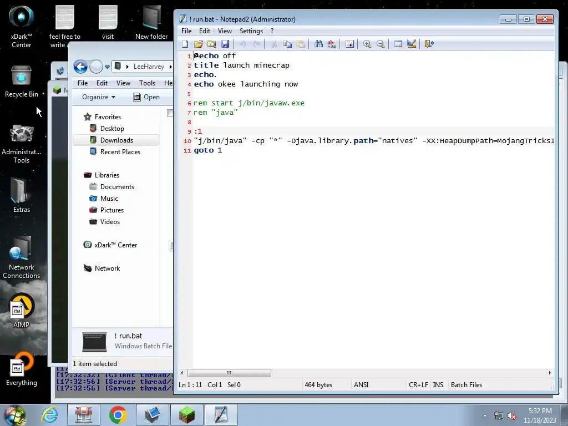This screenshot has height=426, width=568.
Task: Zoom in on the editor text
Action: tap(367, 44)
